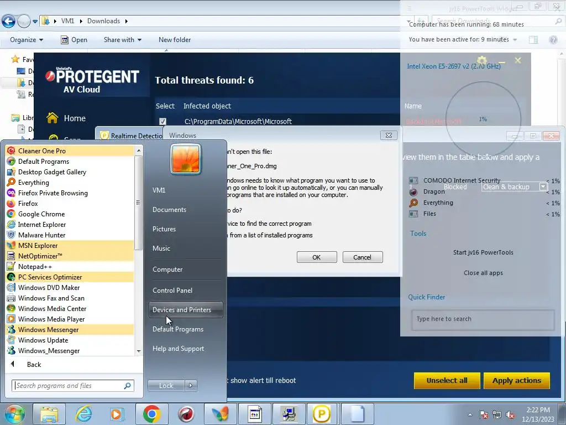Click the Start menu programs scrollbar
566x425 pixels.
point(138,203)
